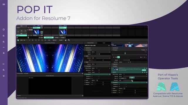188x105 pixels.
Task: Switch to the Clip panel tab
Action: tap(129, 43)
